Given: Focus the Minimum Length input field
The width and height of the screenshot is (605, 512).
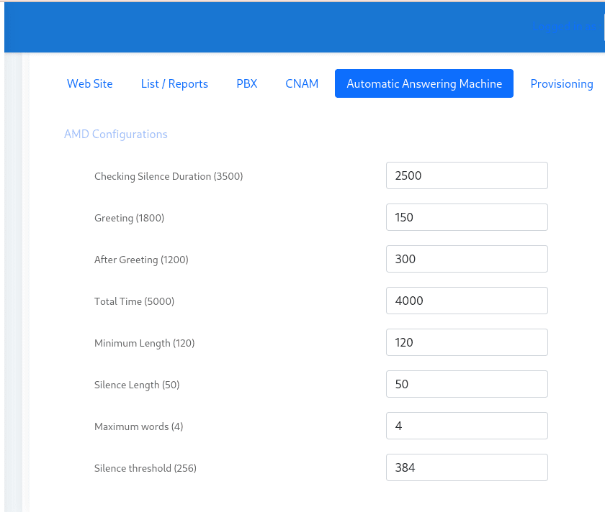Looking at the screenshot, I should [x=467, y=342].
